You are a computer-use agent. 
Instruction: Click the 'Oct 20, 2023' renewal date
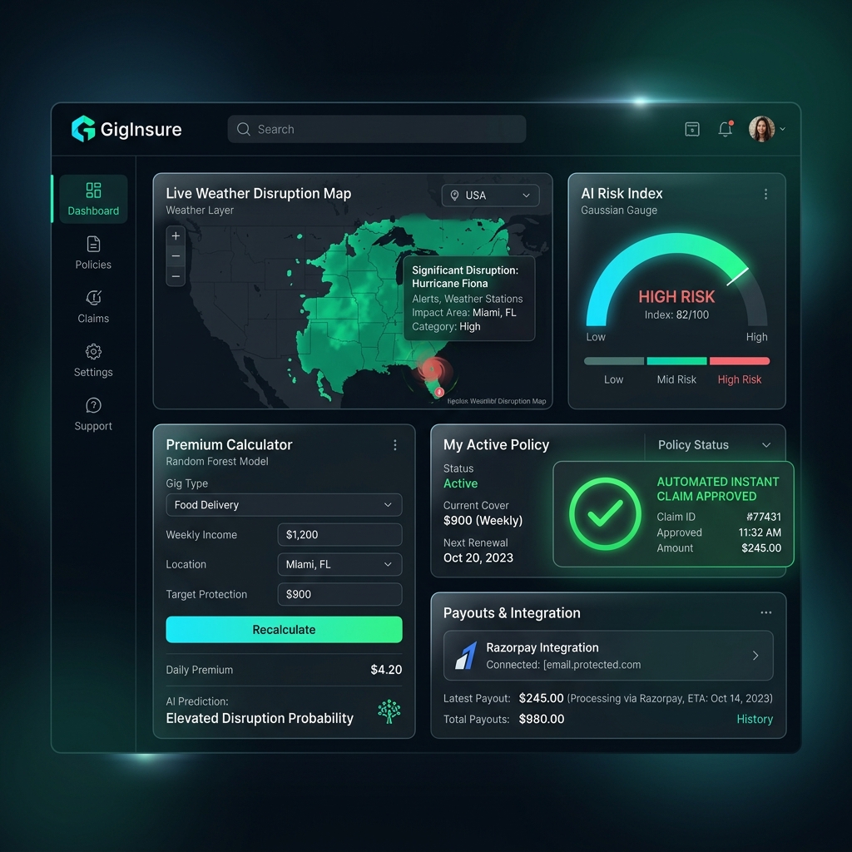[x=478, y=558]
